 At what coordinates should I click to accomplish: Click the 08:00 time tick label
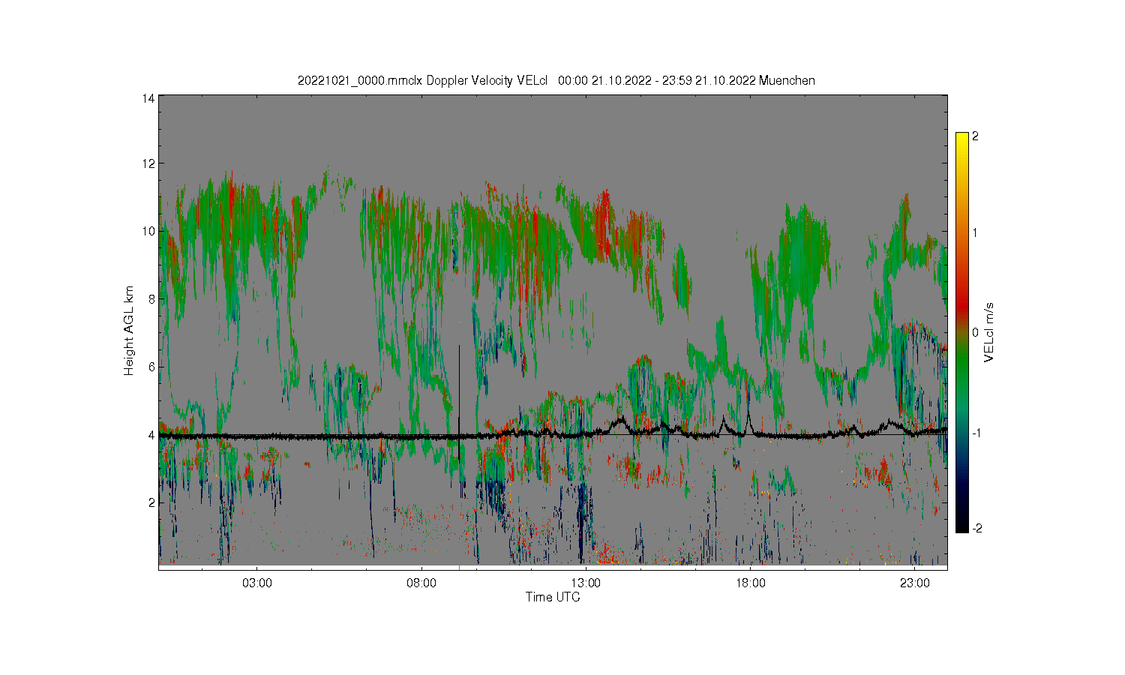[x=421, y=583]
